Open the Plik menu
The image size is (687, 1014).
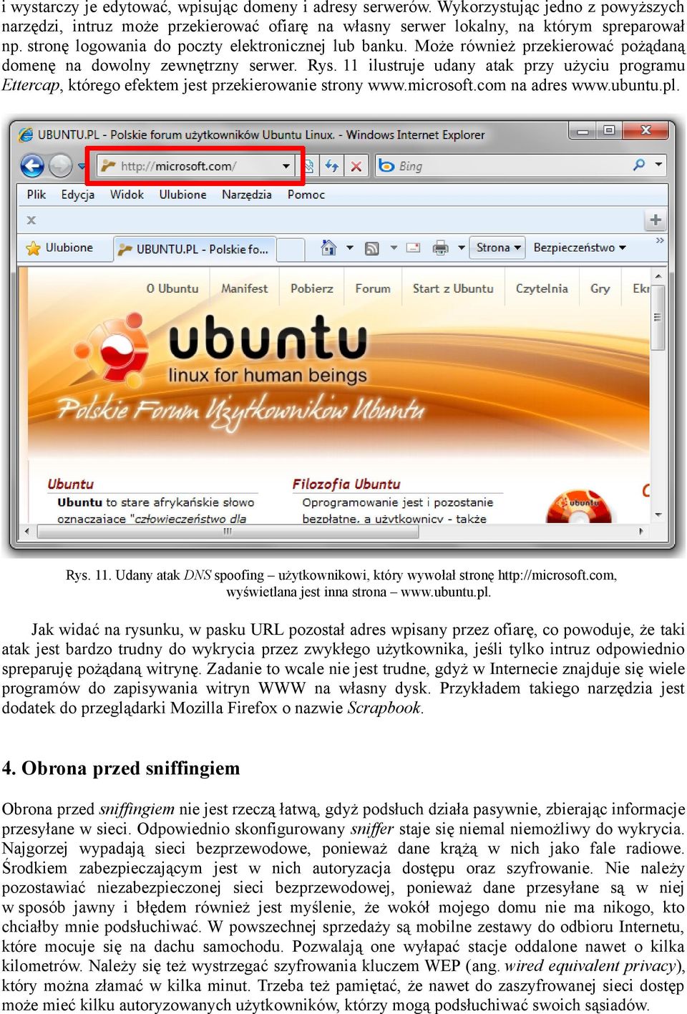coord(36,195)
